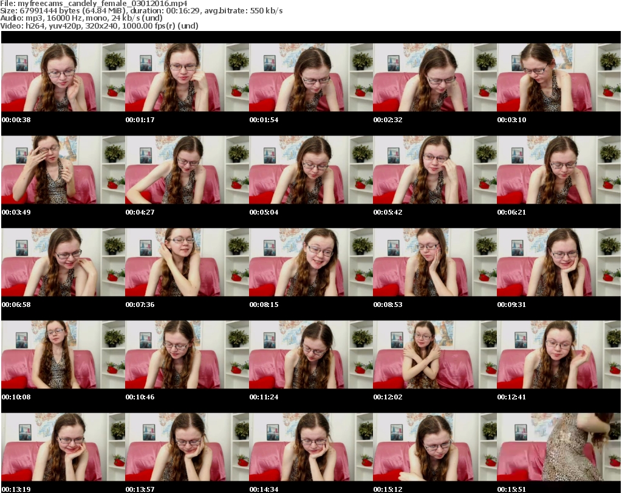Select the thumbnail above timestamp 00:14:34

[310, 447]
